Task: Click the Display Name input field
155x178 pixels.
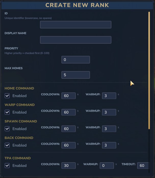Action: [x=76, y=40]
